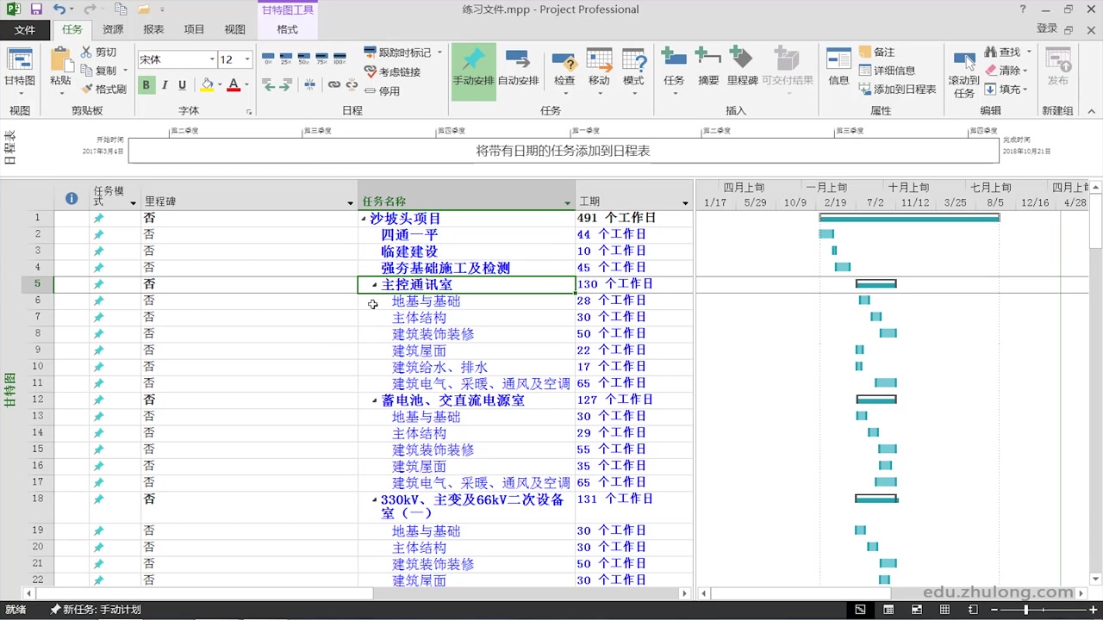This screenshot has height=620, width=1103.
Task: Click Add to Timeline (添加到日程表)
Action: [x=897, y=89]
